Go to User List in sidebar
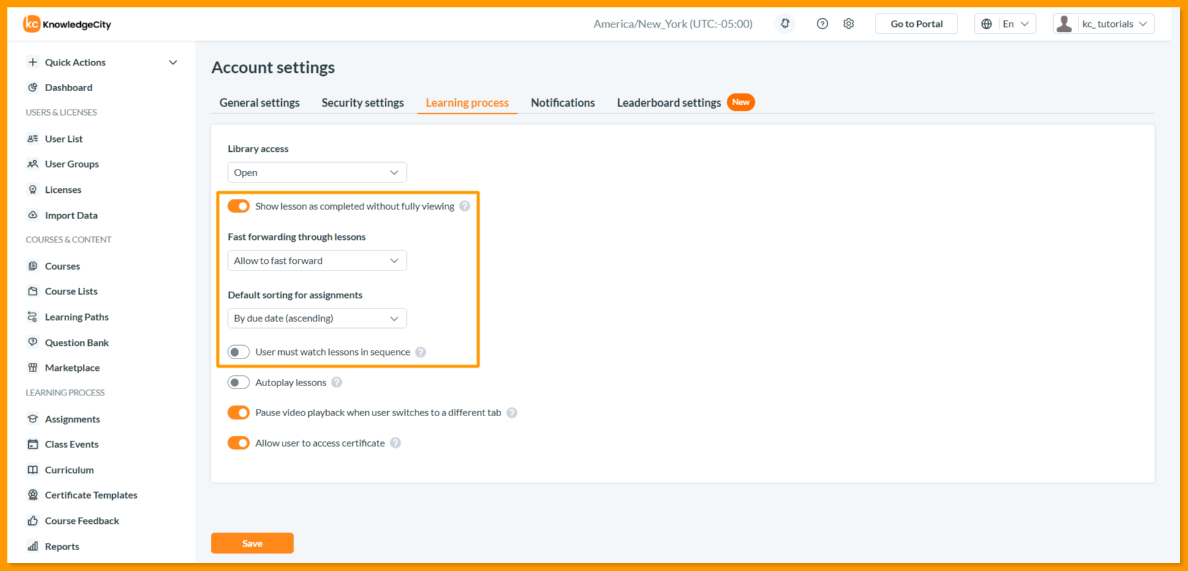 pyautogui.click(x=64, y=139)
